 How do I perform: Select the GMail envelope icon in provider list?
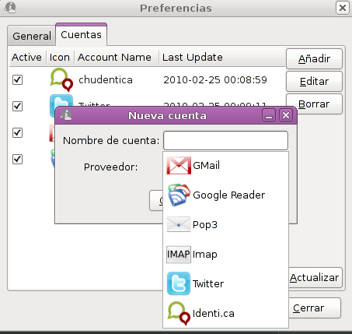pos(179,165)
